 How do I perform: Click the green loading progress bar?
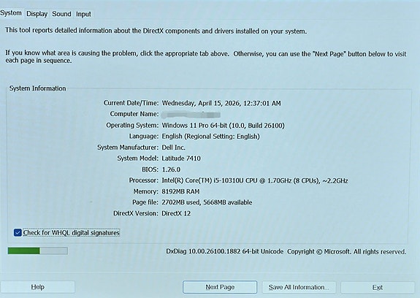click(38, 251)
